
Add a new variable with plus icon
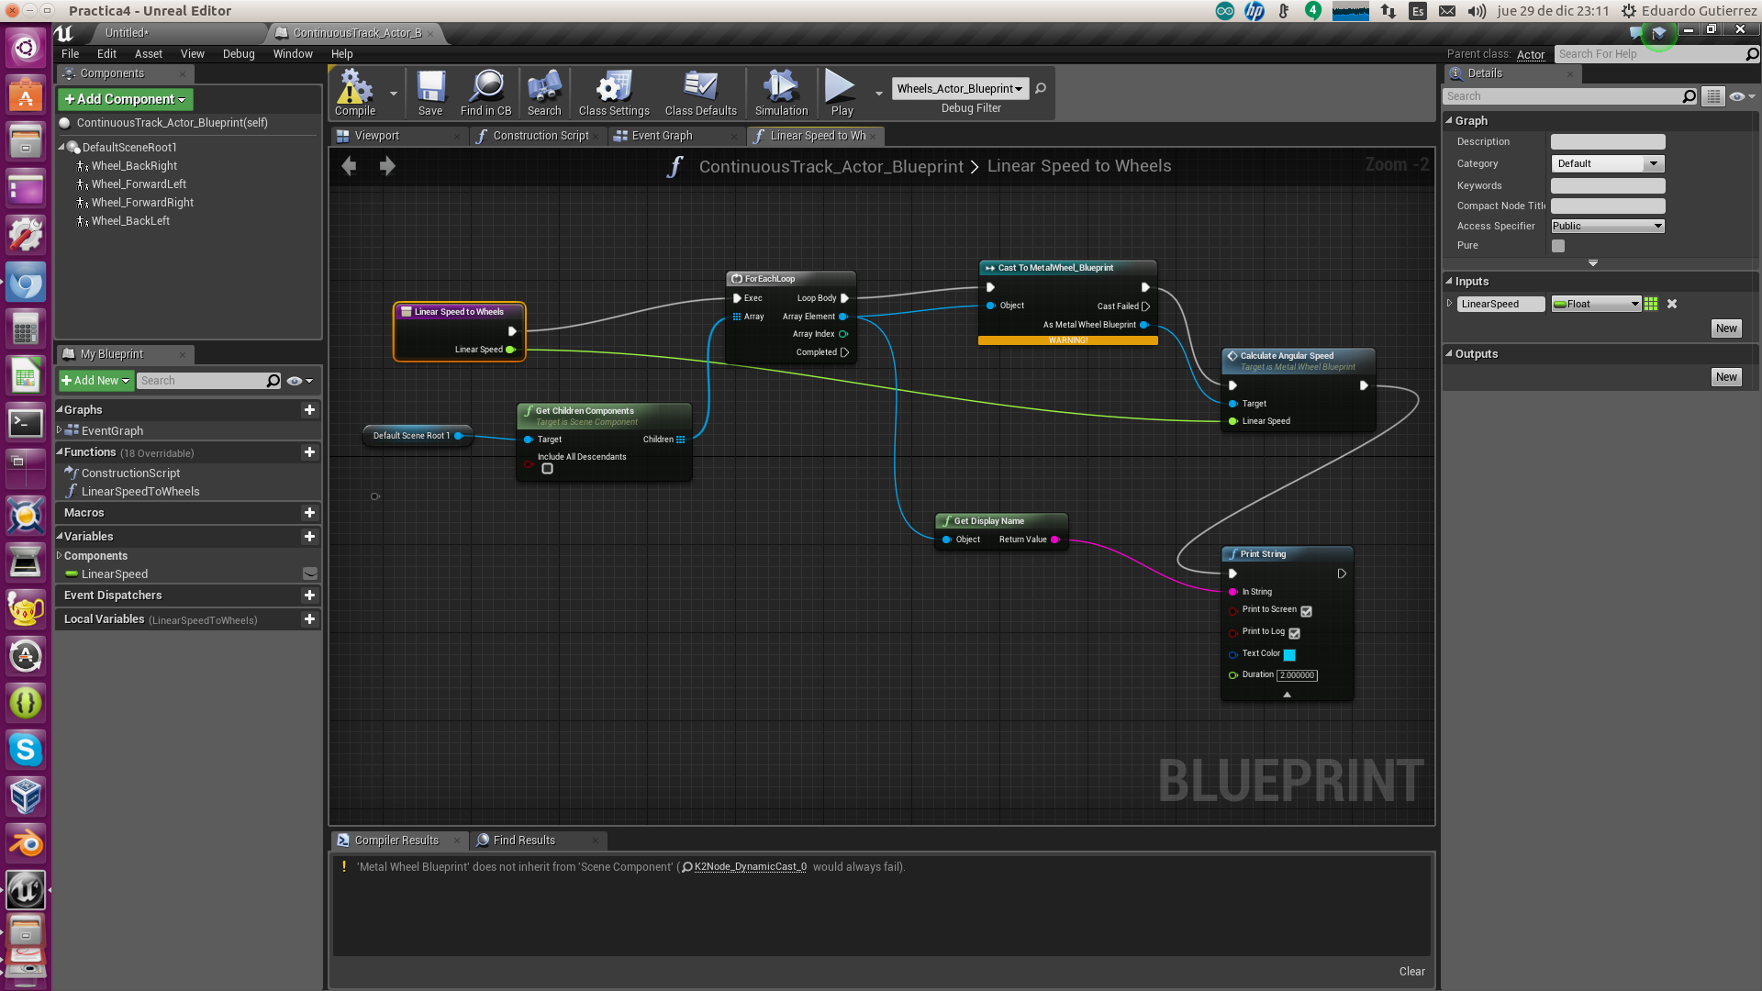point(309,537)
